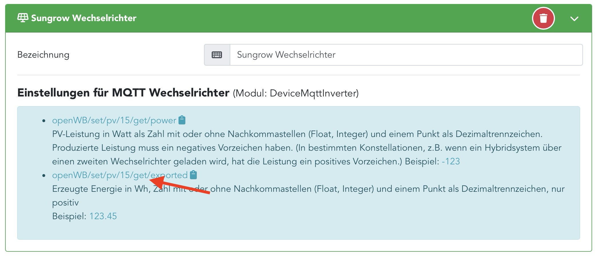Copy the openWB/set/pv/15/get/exported topic
The width and height of the screenshot is (599, 258).
tap(193, 175)
